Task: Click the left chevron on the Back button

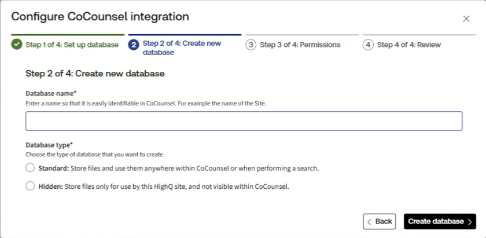Action: click(369, 222)
